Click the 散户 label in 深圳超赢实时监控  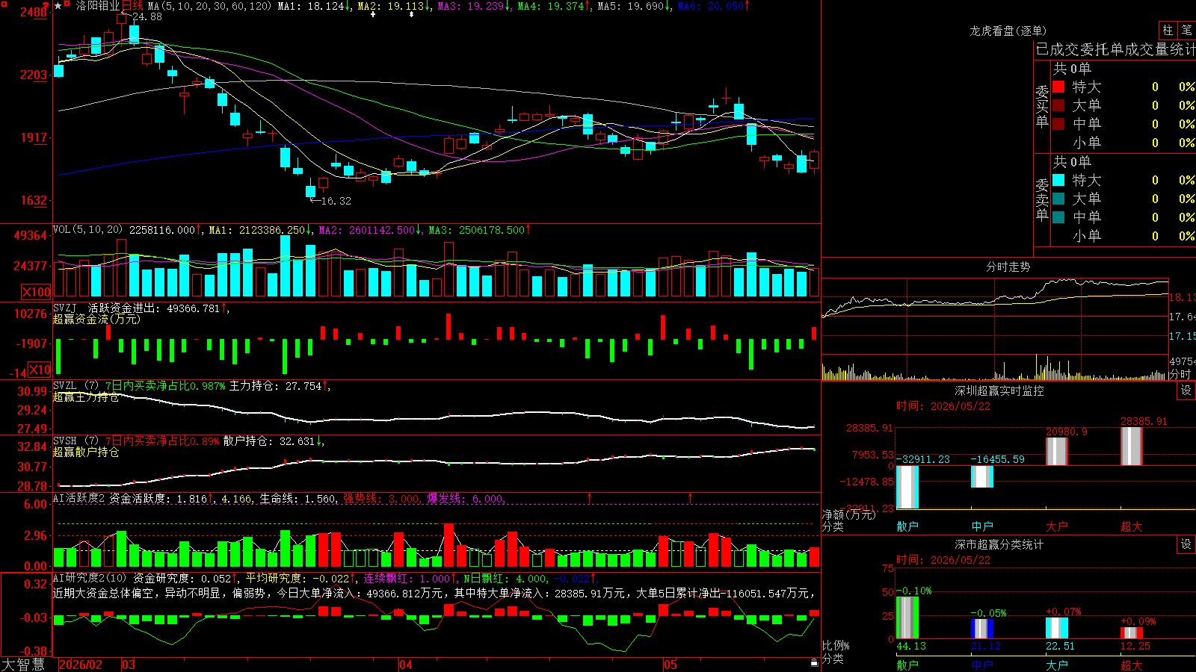907,526
